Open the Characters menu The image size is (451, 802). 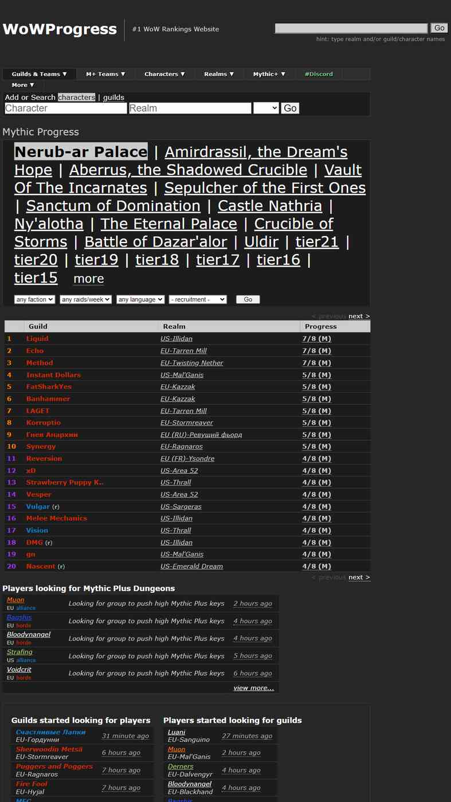[164, 74]
